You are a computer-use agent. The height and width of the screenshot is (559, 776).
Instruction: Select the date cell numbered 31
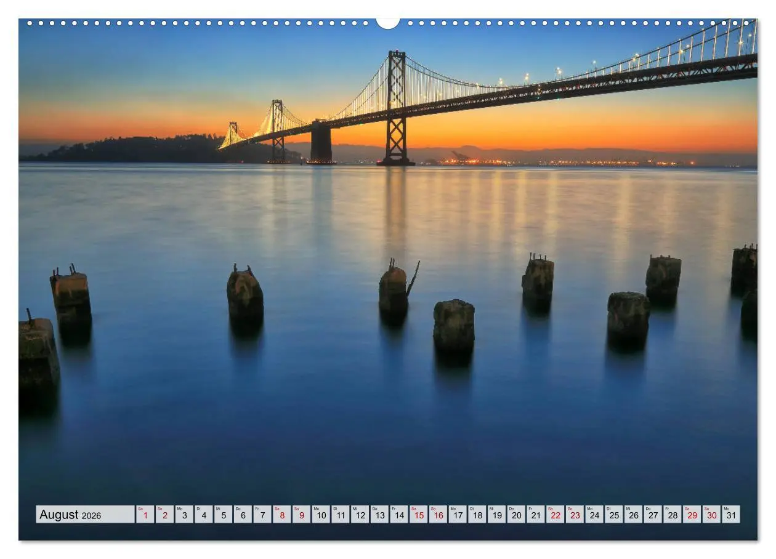[x=730, y=515]
